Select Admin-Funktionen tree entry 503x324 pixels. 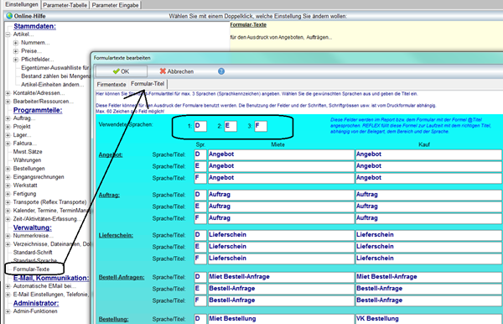[35, 311]
